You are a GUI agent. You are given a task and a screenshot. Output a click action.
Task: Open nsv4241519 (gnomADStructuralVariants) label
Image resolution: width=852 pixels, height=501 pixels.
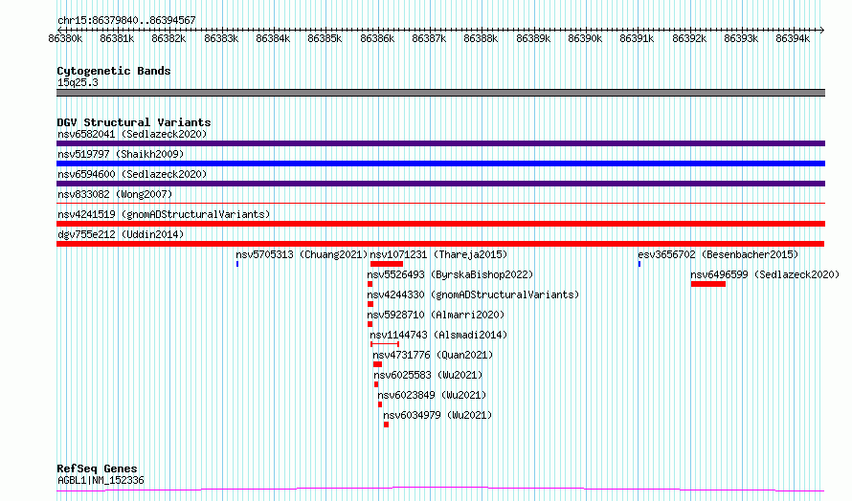click(x=164, y=214)
